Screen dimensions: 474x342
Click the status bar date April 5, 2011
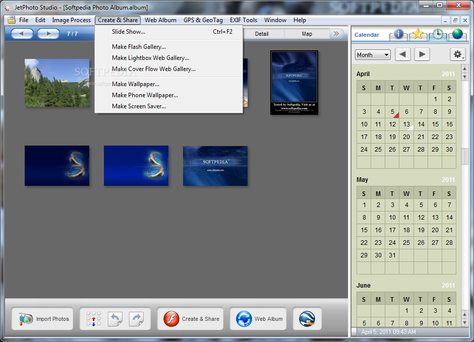point(388,332)
